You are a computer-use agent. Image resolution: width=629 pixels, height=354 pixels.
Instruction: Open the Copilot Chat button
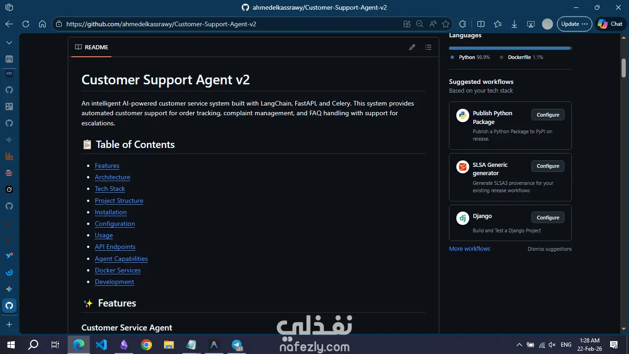610,24
